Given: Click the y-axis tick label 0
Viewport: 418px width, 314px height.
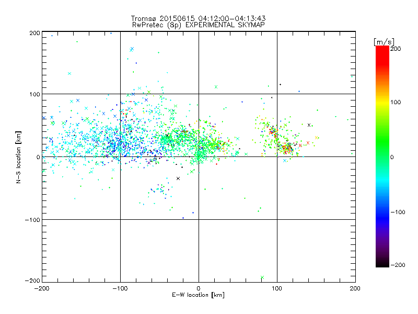Looking at the screenshot, I should [38, 158].
